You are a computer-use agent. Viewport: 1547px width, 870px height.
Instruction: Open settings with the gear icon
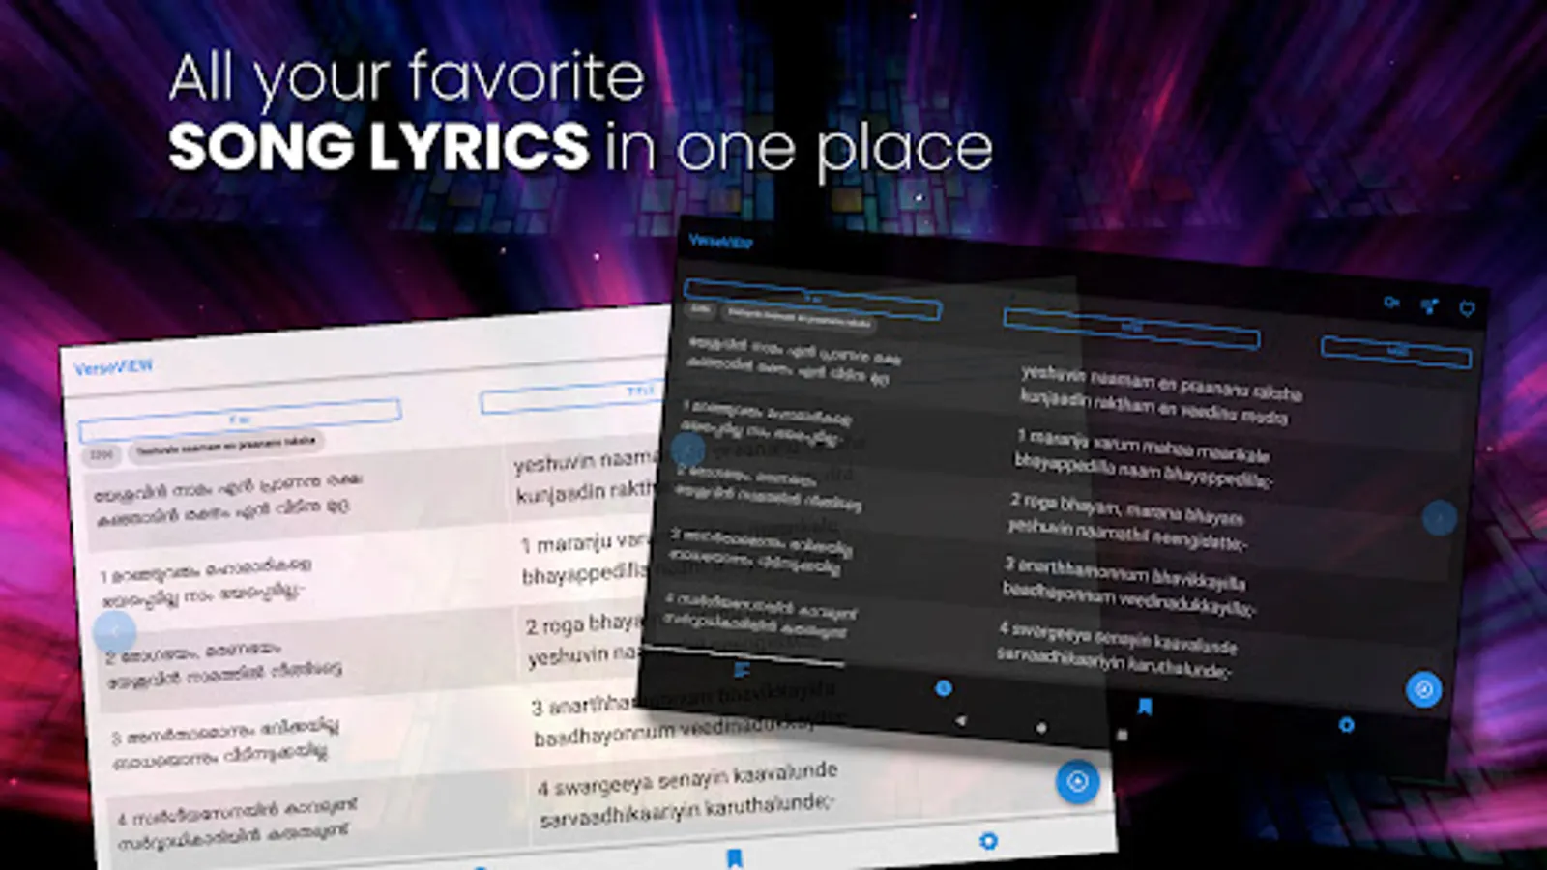1347,724
